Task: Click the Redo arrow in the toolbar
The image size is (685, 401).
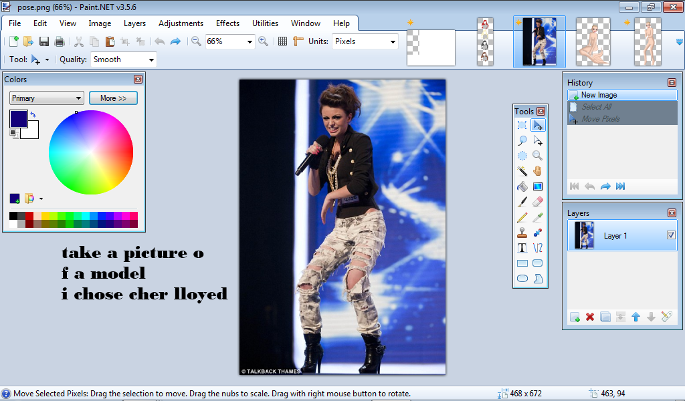Action: point(175,41)
